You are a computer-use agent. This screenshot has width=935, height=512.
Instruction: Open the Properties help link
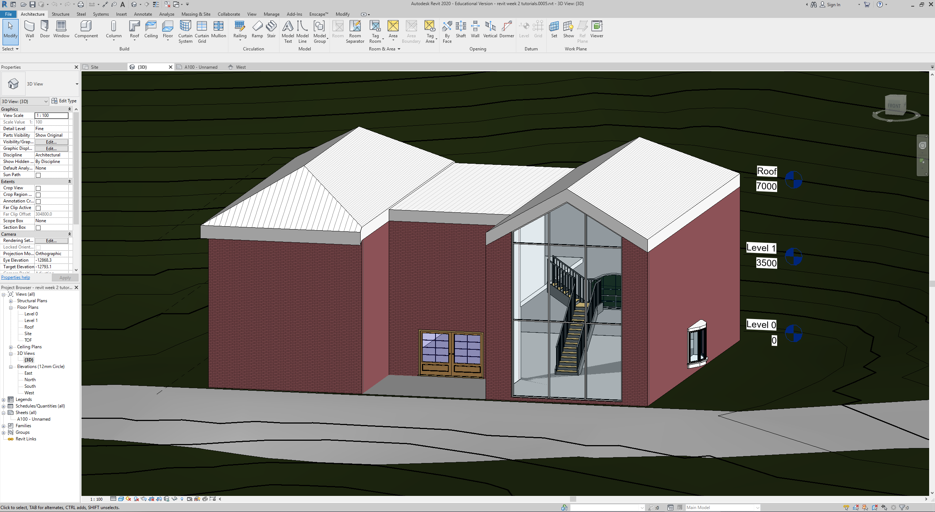15,277
